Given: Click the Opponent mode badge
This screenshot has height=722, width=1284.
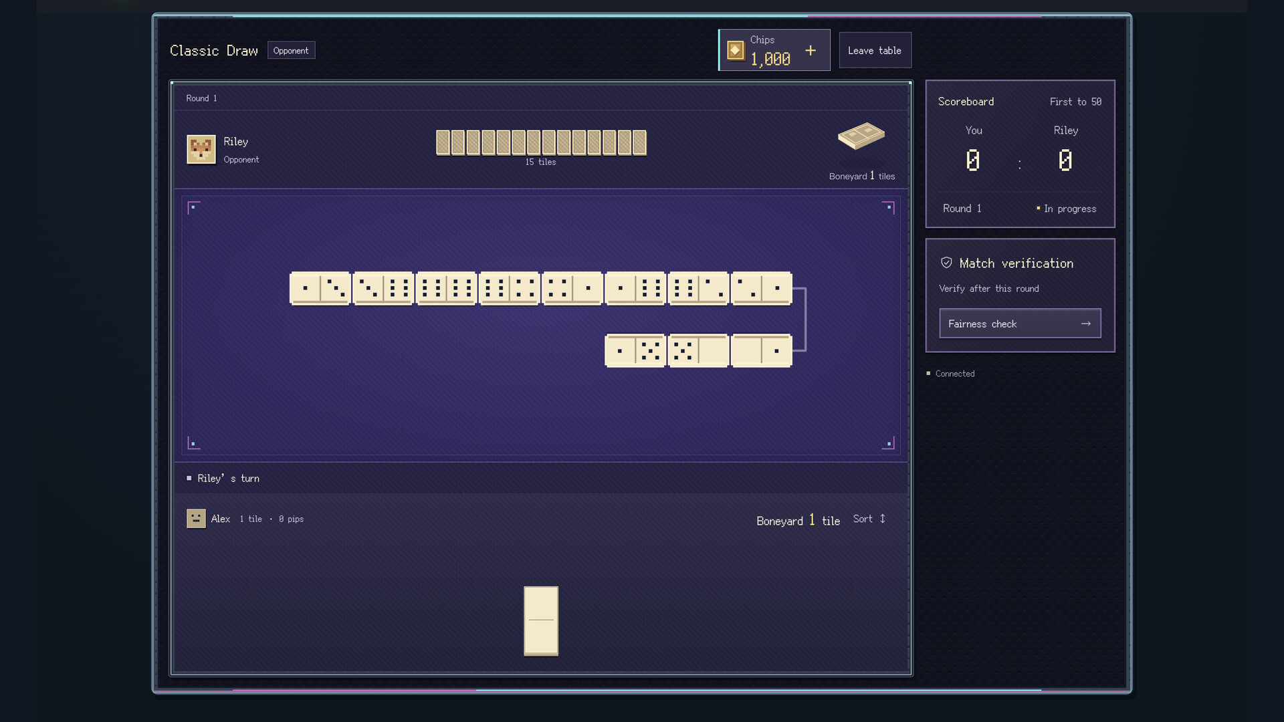Looking at the screenshot, I should point(291,51).
